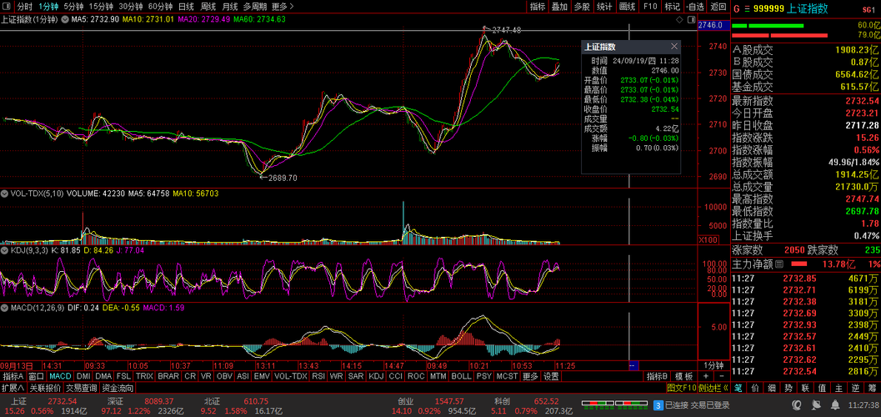Click the blue minus marker on time axis
This screenshot has height=417, width=881.
[x=632, y=365]
